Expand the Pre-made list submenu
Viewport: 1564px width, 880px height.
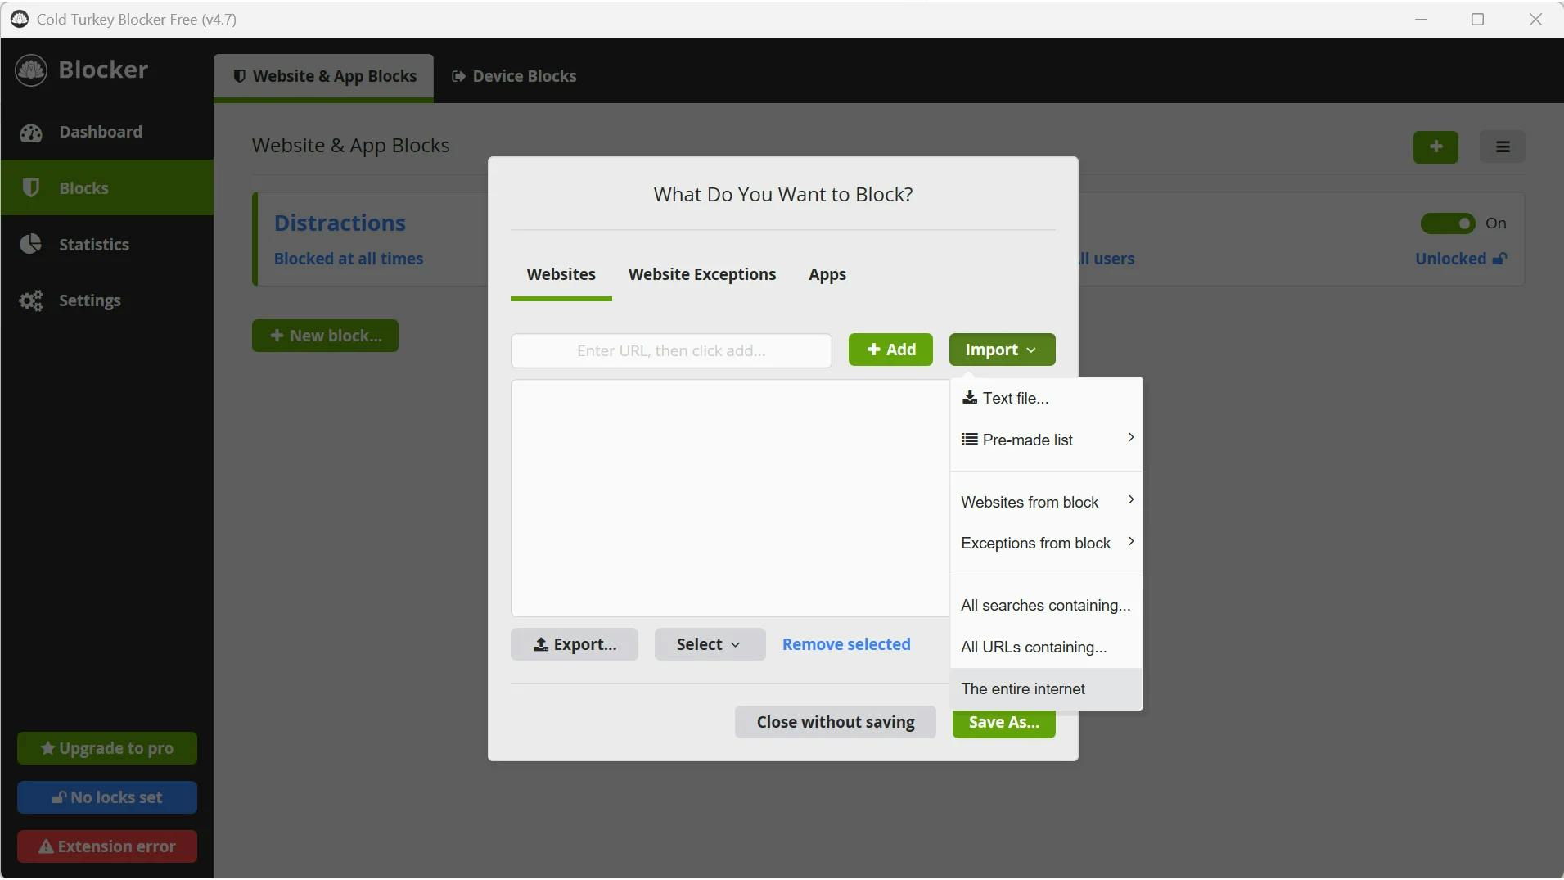coord(1046,440)
